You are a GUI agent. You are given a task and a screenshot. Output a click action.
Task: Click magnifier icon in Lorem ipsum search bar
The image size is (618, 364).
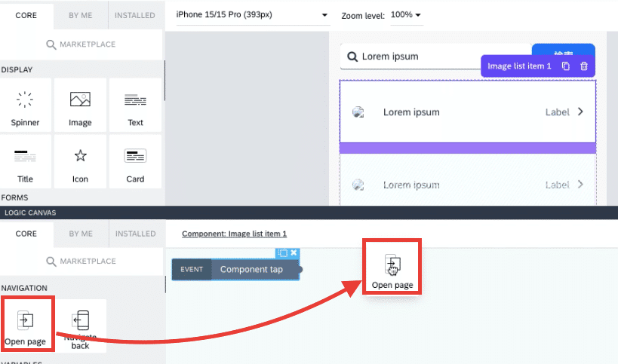352,57
